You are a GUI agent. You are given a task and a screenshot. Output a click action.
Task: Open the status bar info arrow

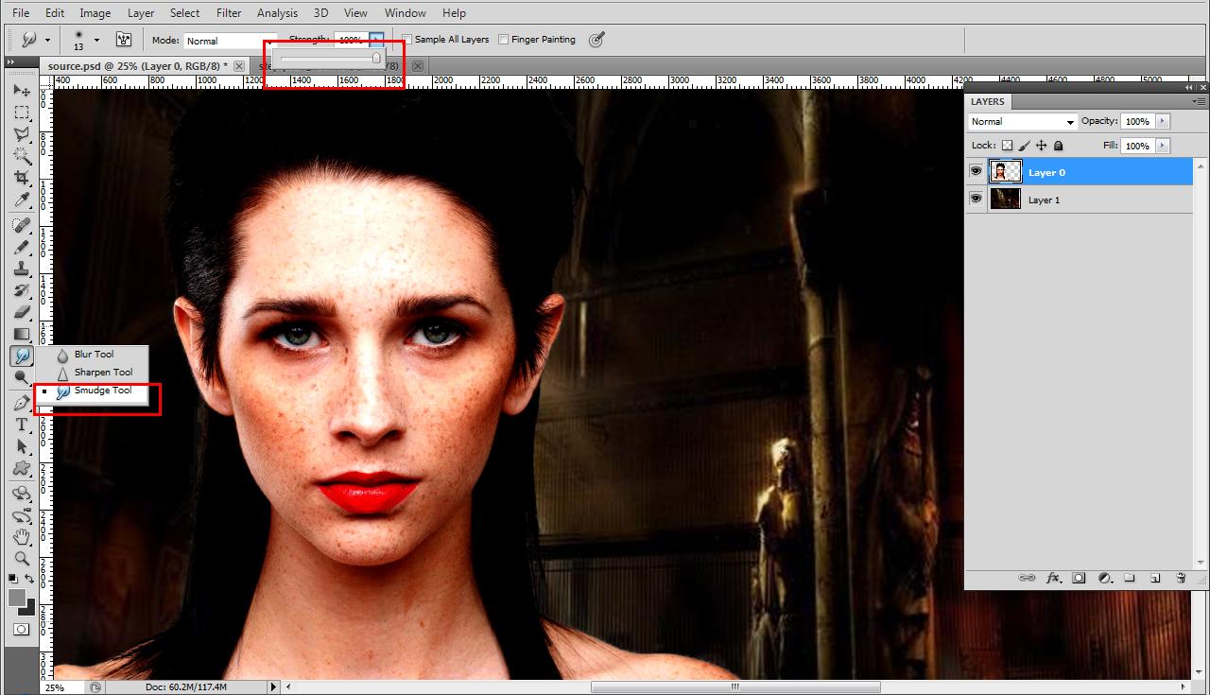click(274, 687)
